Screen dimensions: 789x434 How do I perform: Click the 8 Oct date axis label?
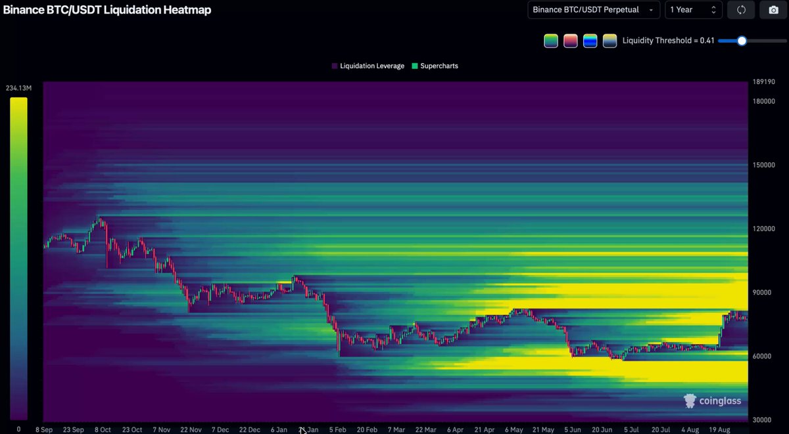tap(103, 429)
